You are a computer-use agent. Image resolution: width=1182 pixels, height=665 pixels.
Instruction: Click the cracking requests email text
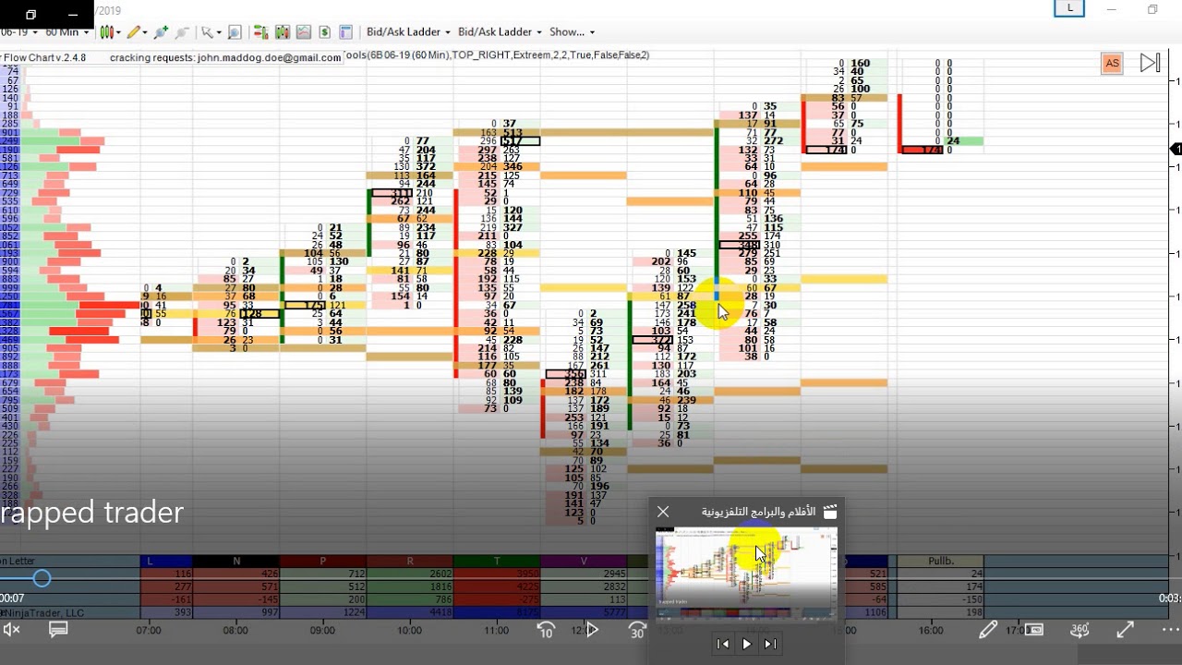pos(225,57)
